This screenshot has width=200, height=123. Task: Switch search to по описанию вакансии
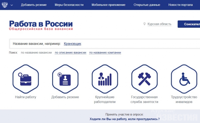70,52
